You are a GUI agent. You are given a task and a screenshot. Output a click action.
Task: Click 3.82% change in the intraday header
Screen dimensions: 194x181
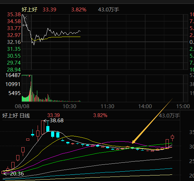click(x=79, y=10)
